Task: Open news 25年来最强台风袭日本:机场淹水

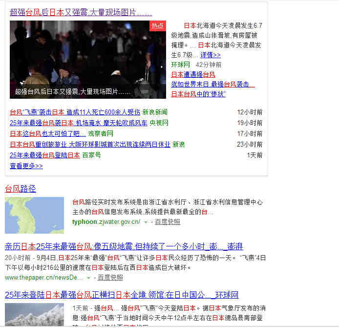Action: tap(78, 123)
